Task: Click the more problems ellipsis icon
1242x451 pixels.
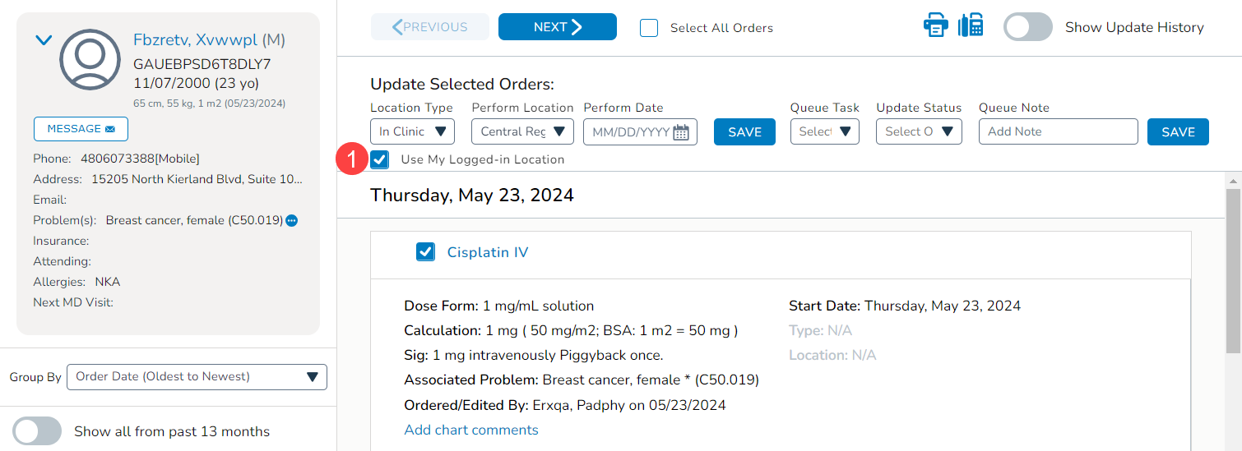Action: click(291, 221)
